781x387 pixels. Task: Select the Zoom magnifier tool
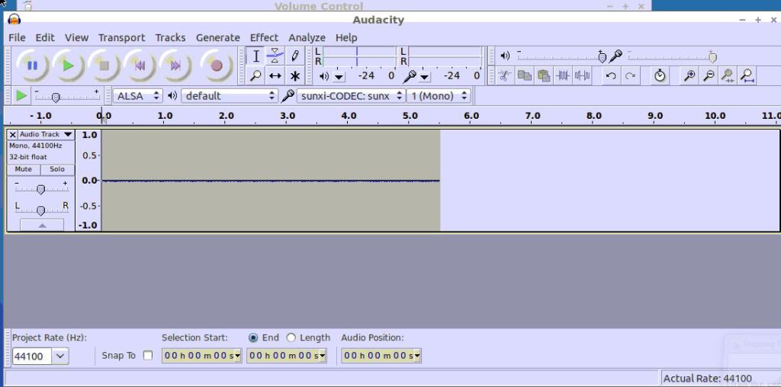[x=256, y=76]
